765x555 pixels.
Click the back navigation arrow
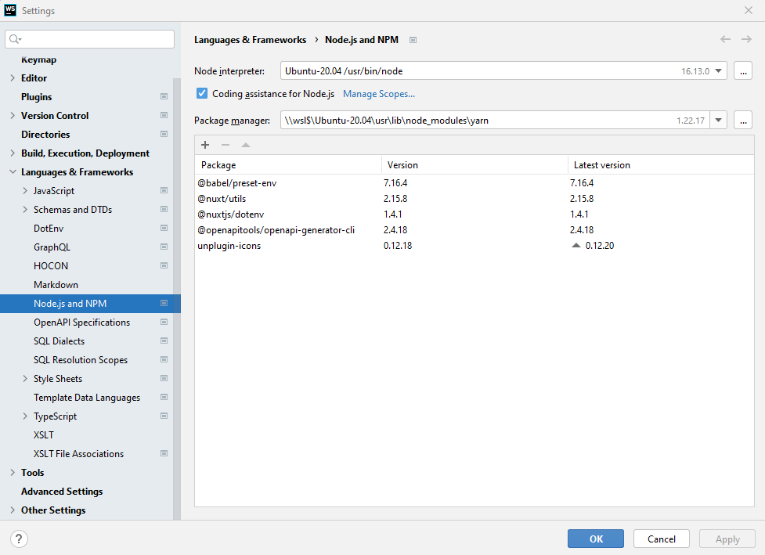(726, 39)
